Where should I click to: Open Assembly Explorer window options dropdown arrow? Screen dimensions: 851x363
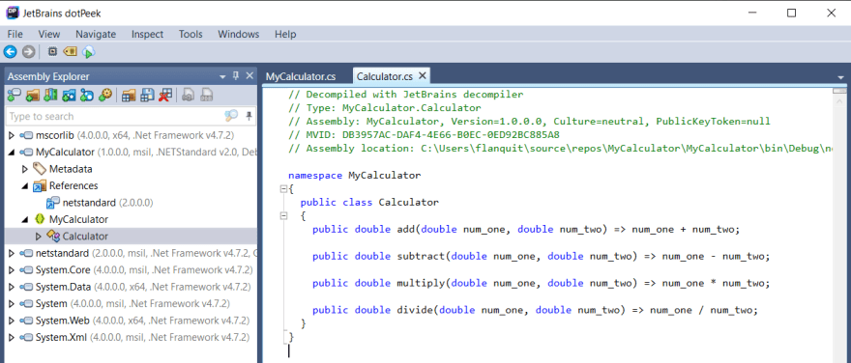(222, 77)
